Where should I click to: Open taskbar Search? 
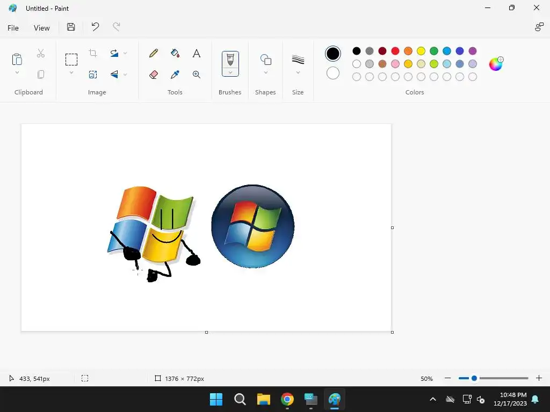(x=240, y=399)
